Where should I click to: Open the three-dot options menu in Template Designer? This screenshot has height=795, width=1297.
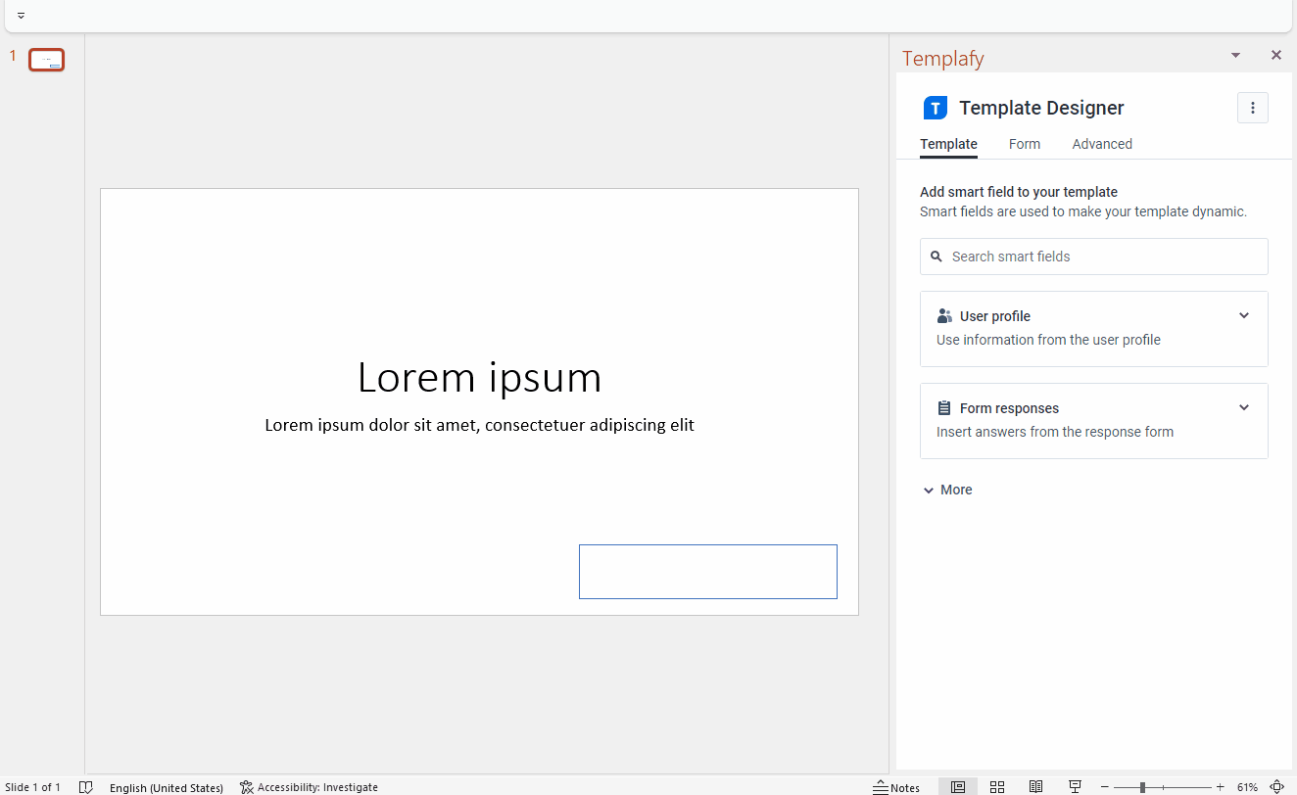pyautogui.click(x=1252, y=108)
